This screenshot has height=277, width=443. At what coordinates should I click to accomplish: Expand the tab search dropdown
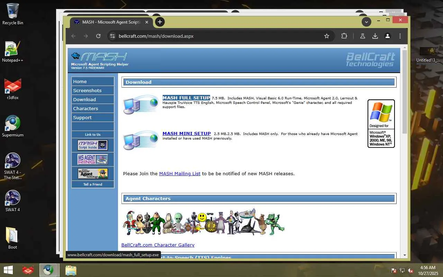(366, 22)
